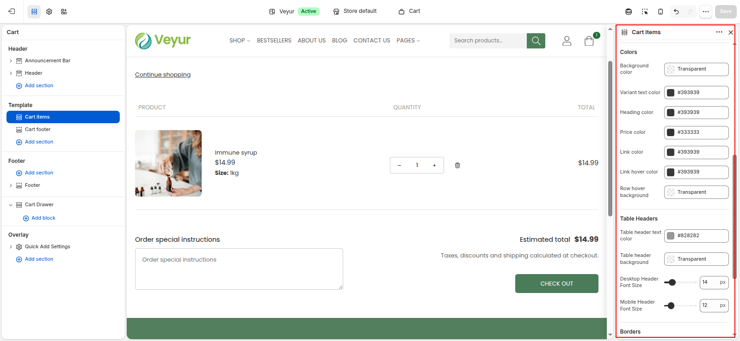Select Cart items in Template list
The height and width of the screenshot is (341, 740).
click(x=63, y=117)
